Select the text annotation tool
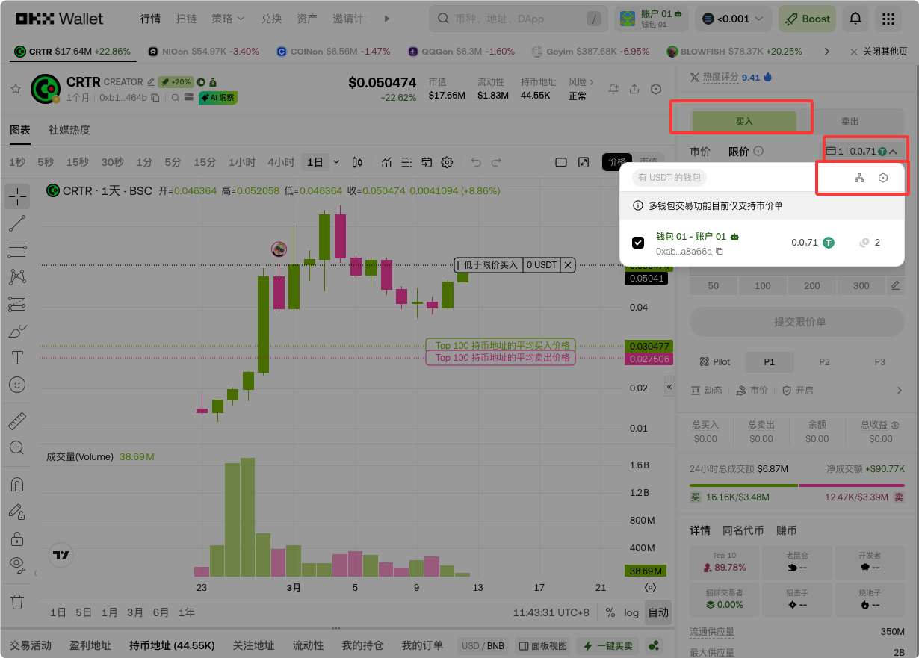 (17, 358)
